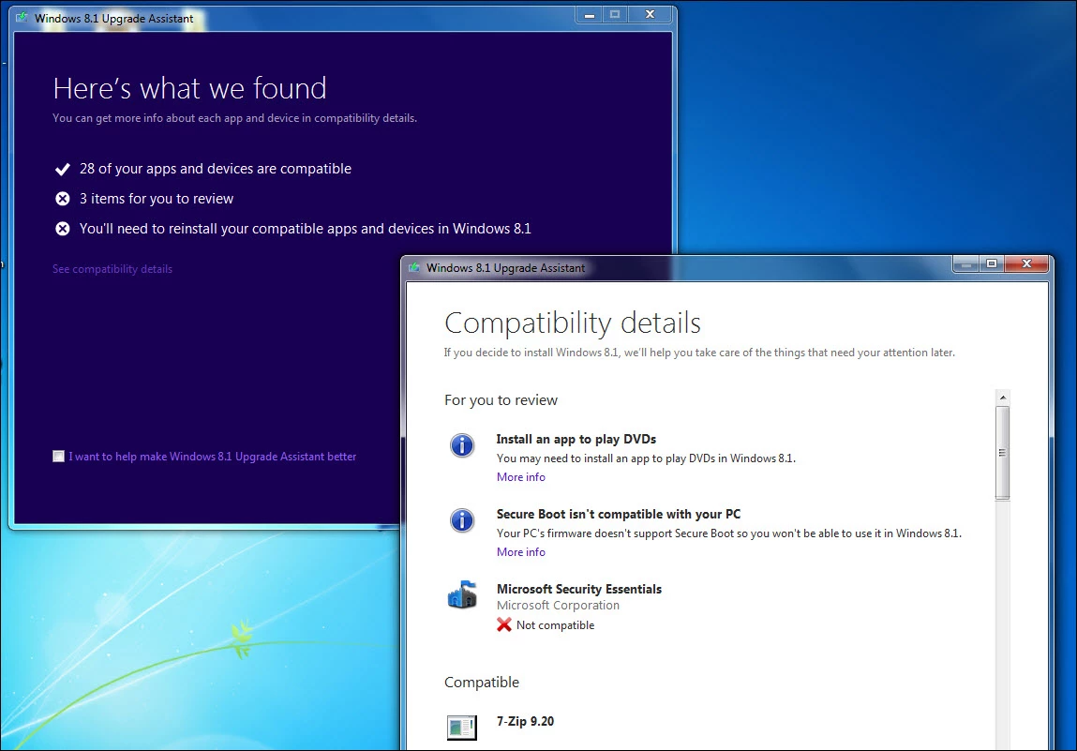
Task: Click the 28 of your apps and devices are compatible text
Action: pyautogui.click(x=216, y=169)
